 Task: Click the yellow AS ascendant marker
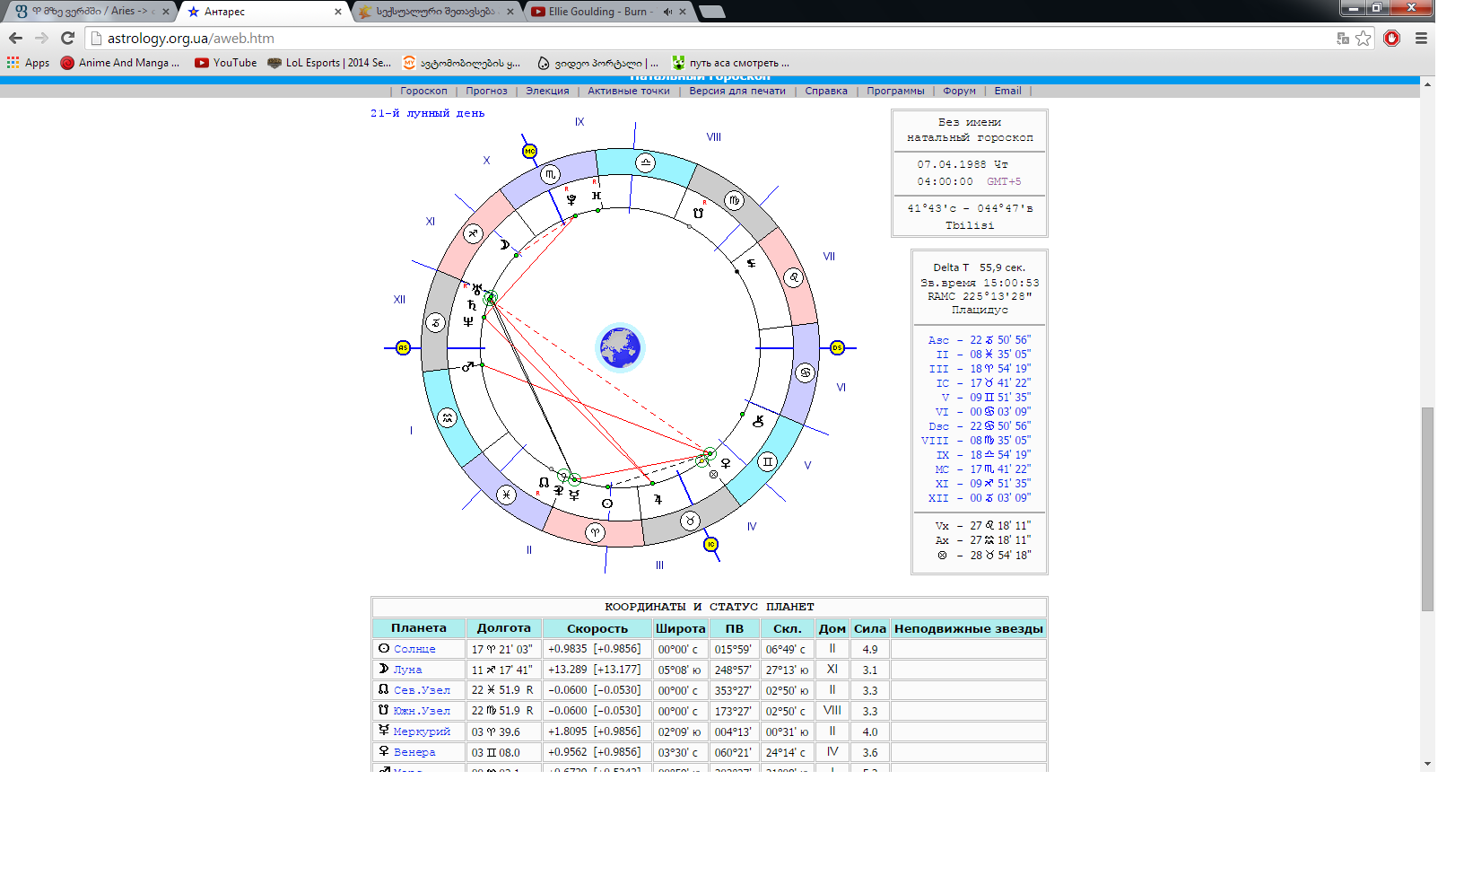(x=403, y=348)
